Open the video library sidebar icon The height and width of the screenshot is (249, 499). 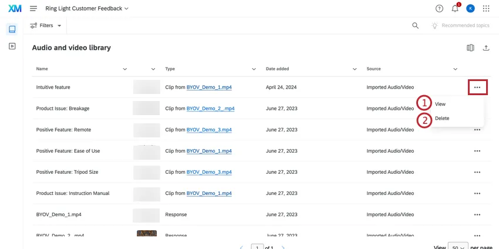click(x=12, y=46)
